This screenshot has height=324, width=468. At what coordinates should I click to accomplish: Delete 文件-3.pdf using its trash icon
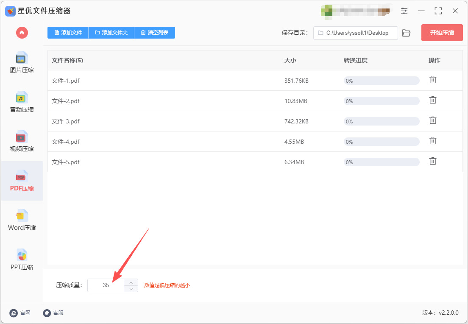coord(433,120)
